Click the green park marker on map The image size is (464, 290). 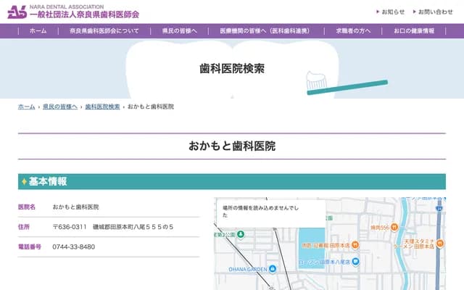pyautogui.click(x=241, y=234)
